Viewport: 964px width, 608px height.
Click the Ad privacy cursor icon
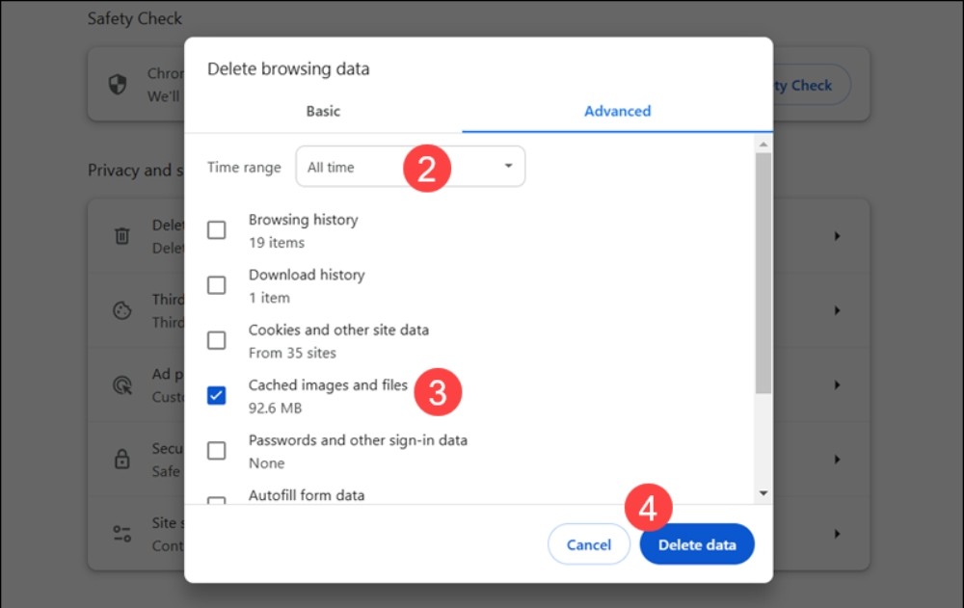[122, 384]
